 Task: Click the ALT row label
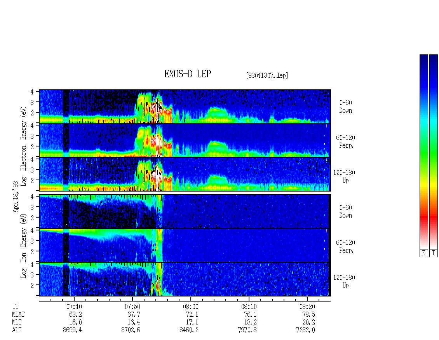tap(17, 330)
